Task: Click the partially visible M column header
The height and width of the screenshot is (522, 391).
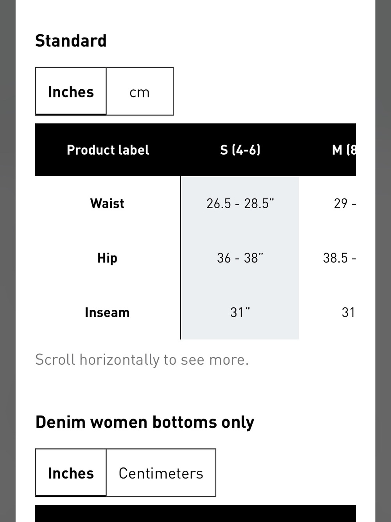Action: click(x=344, y=150)
